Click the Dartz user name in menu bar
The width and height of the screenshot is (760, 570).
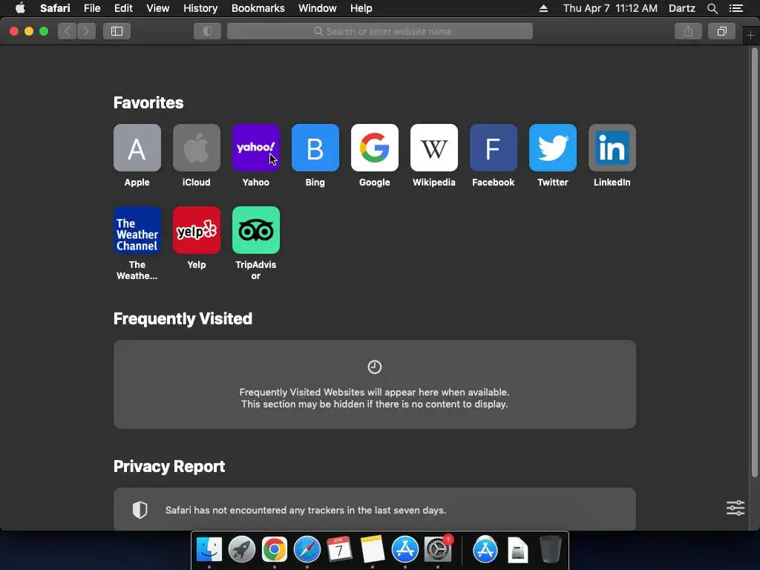[681, 8]
